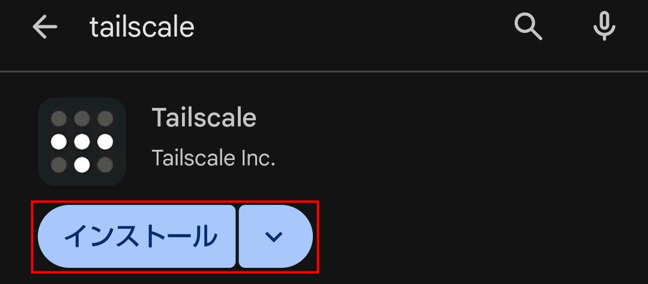
Task: Click the down arrow on install button
Action: (274, 237)
